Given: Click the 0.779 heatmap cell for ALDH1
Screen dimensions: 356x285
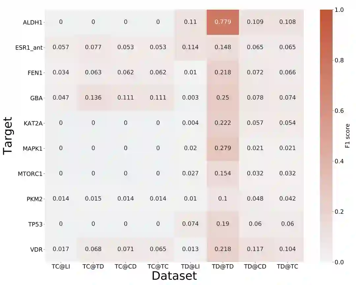Looking at the screenshot, I should 222,22.
